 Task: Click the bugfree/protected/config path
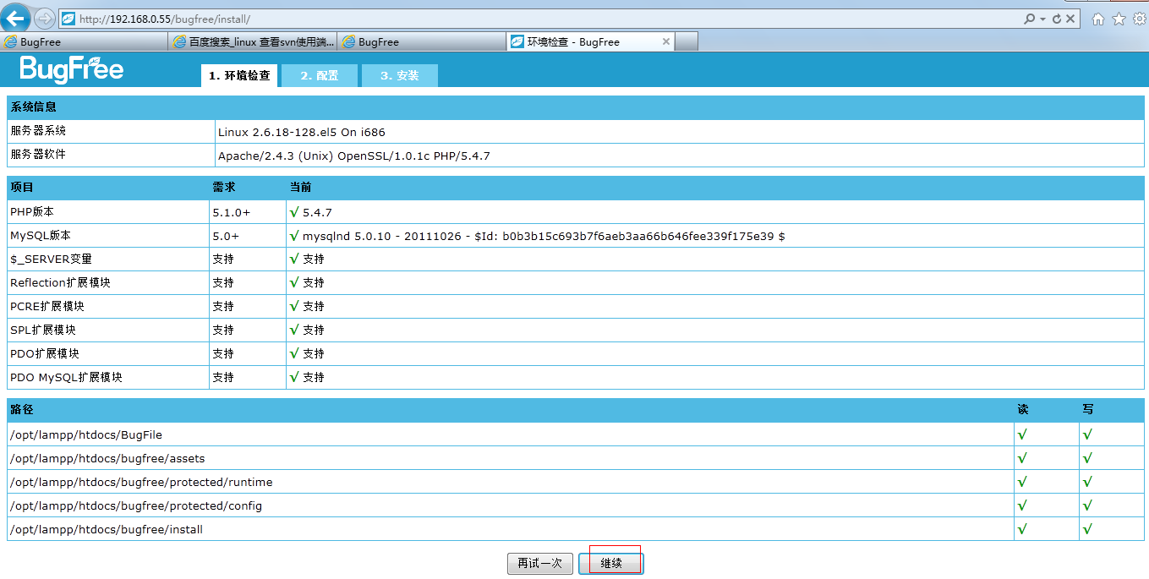point(135,505)
